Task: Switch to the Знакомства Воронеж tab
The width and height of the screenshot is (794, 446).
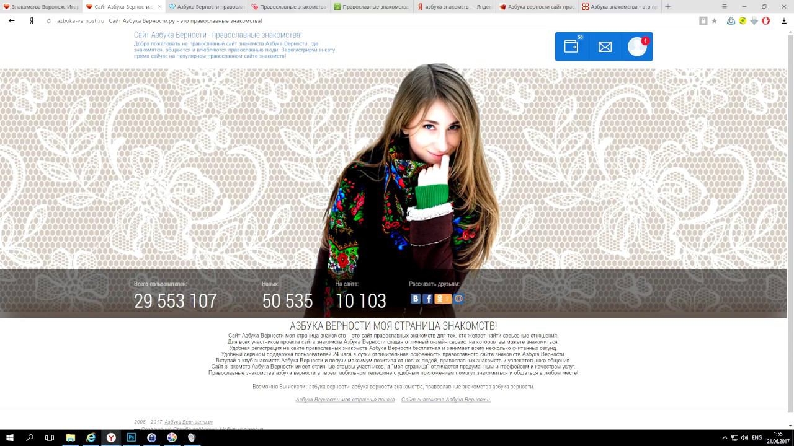Action: 41,7
